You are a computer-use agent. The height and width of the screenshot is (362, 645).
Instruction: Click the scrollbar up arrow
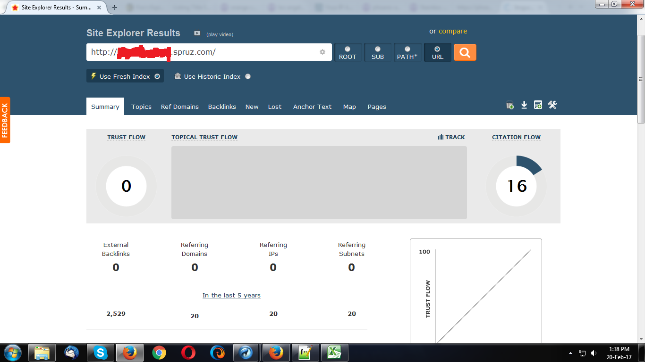641,19
